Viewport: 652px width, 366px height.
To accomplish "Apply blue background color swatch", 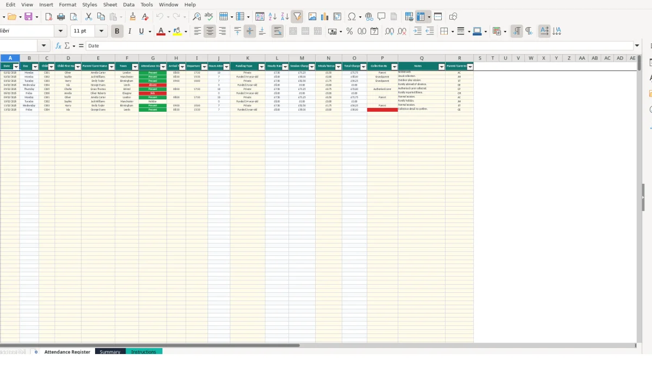I will coord(477,31).
